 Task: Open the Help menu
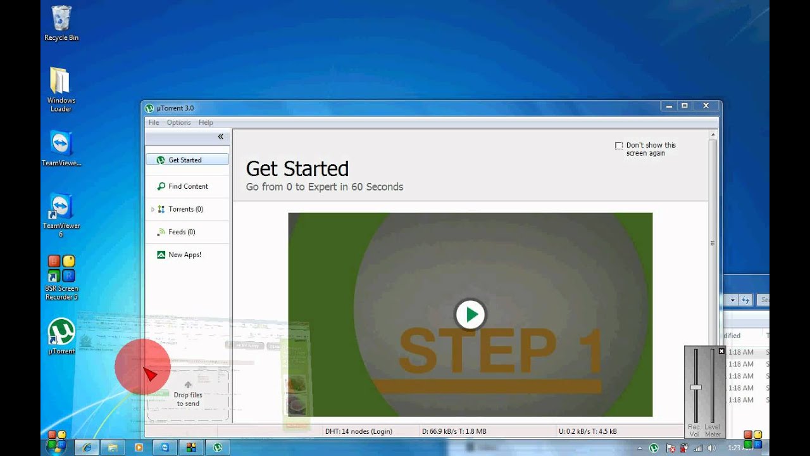[x=206, y=122]
